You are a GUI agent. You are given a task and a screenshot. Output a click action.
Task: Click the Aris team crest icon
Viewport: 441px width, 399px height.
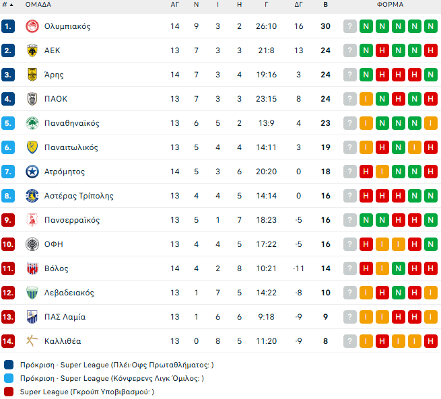pos(32,75)
